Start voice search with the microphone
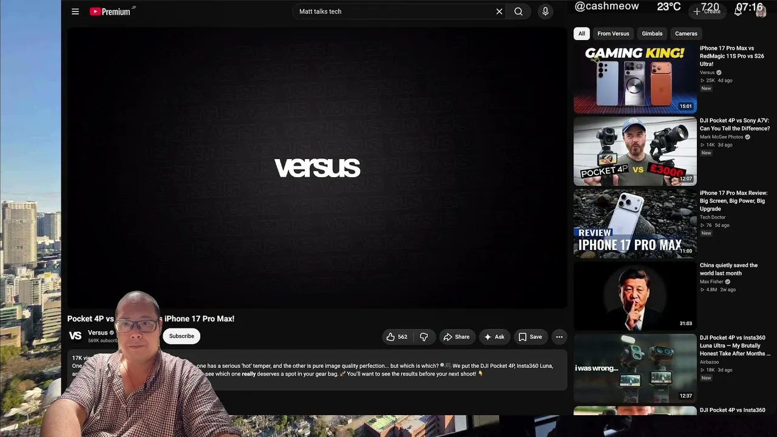Screen dimensions: 777x437 click(545, 12)
